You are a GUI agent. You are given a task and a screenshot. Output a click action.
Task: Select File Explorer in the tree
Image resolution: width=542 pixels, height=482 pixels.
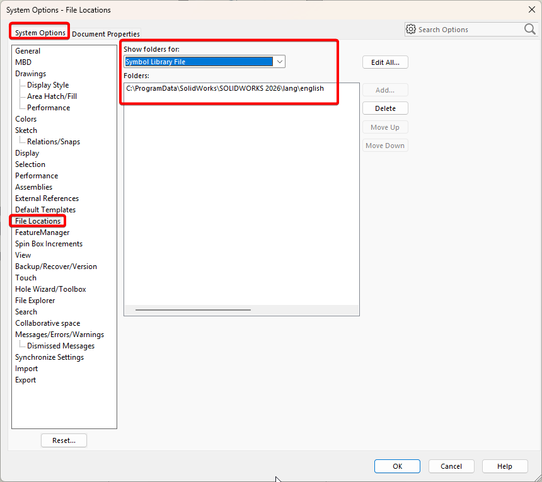click(35, 301)
